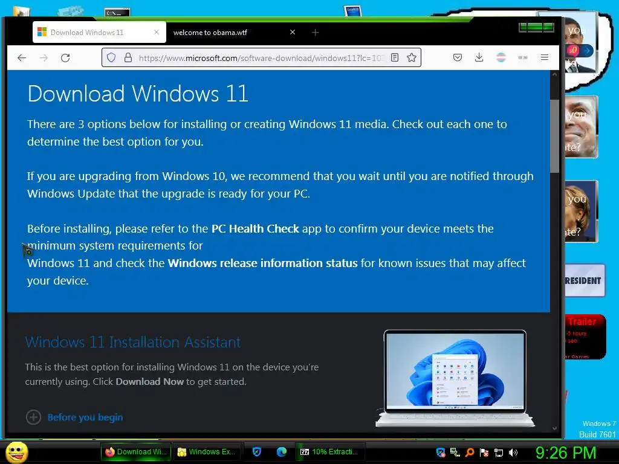The height and width of the screenshot is (464, 619).
Task: Open the tracking protection shield icon
Action: tap(111, 57)
